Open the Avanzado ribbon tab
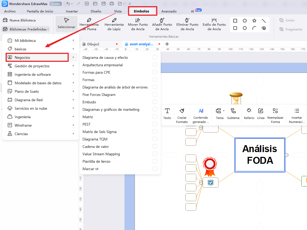Image resolution: width=307 pixels, height=230 pixels. (x=169, y=11)
